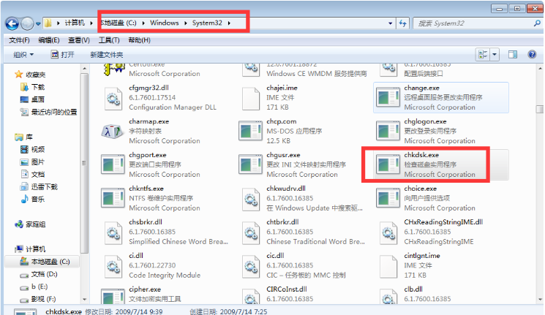Select the cintlgnt.ime file icon

click(x=388, y=267)
